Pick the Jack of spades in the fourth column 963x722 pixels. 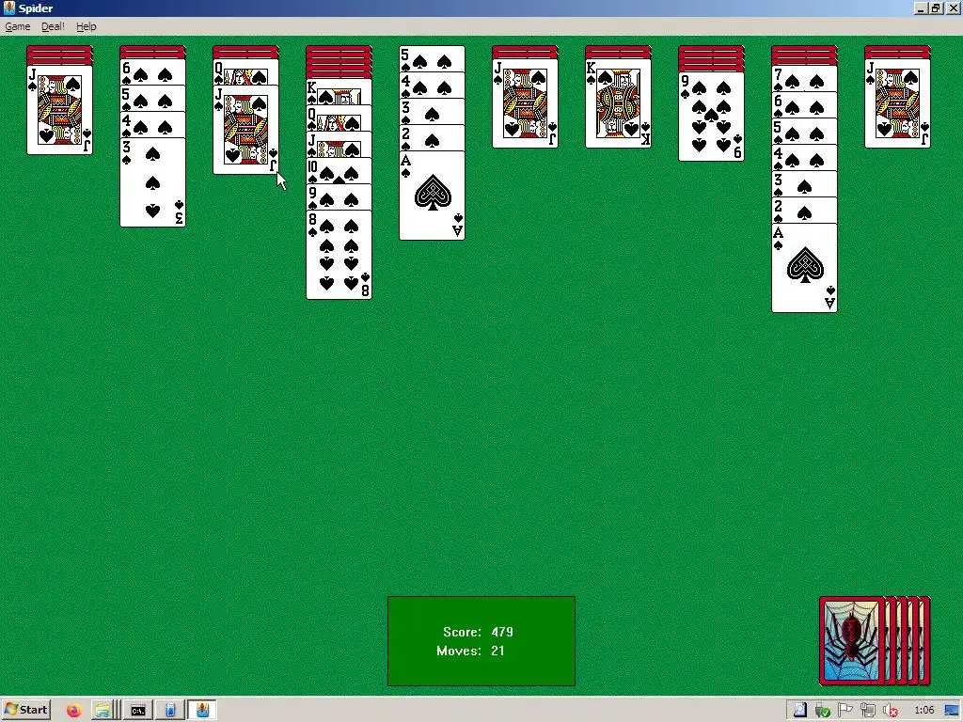point(339,145)
